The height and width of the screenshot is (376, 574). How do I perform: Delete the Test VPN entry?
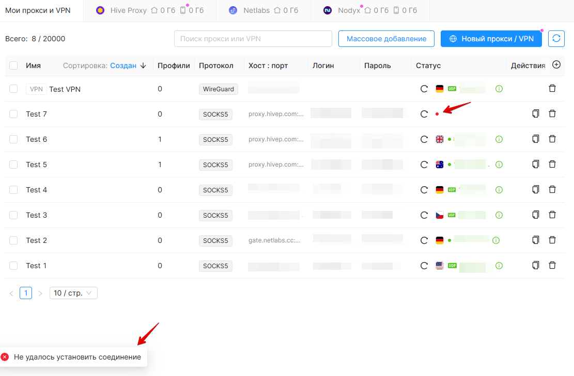[x=552, y=88]
